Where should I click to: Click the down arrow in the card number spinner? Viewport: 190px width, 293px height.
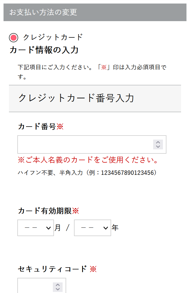(158, 147)
